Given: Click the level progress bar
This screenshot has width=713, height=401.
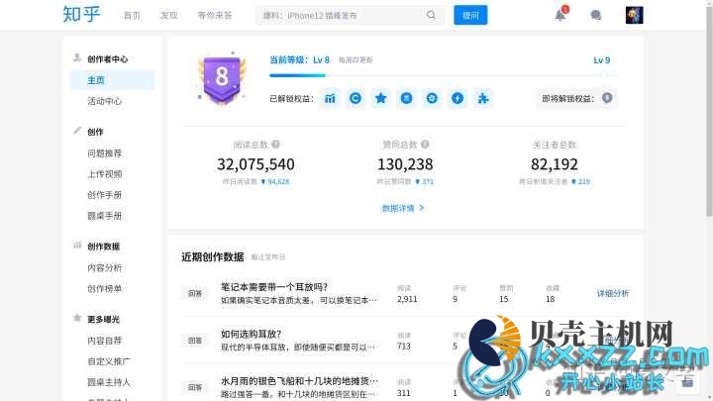Looking at the screenshot, I should tap(436, 74).
